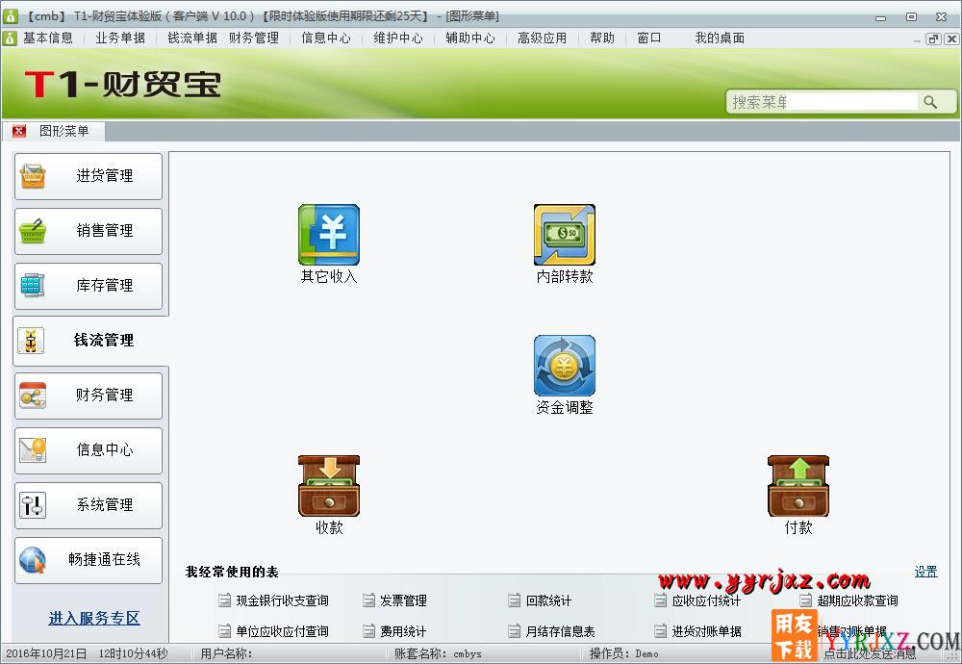Click the search magnifier icon
The width and height of the screenshot is (962, 664).
pyautogui.click(x=930, y=102)
